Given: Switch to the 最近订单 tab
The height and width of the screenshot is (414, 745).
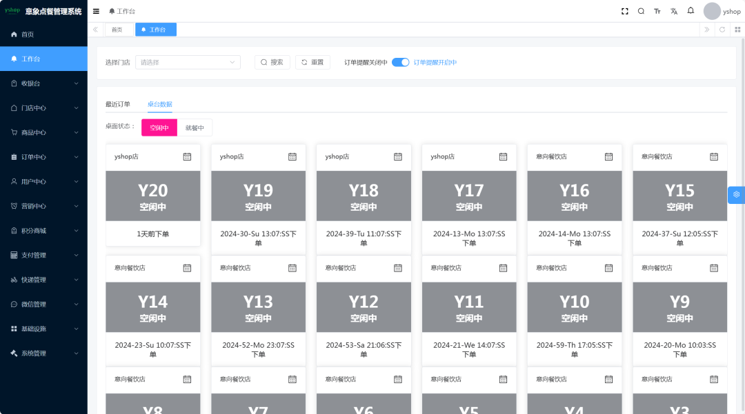Looking at the screenshot, I should click(118, 105).
